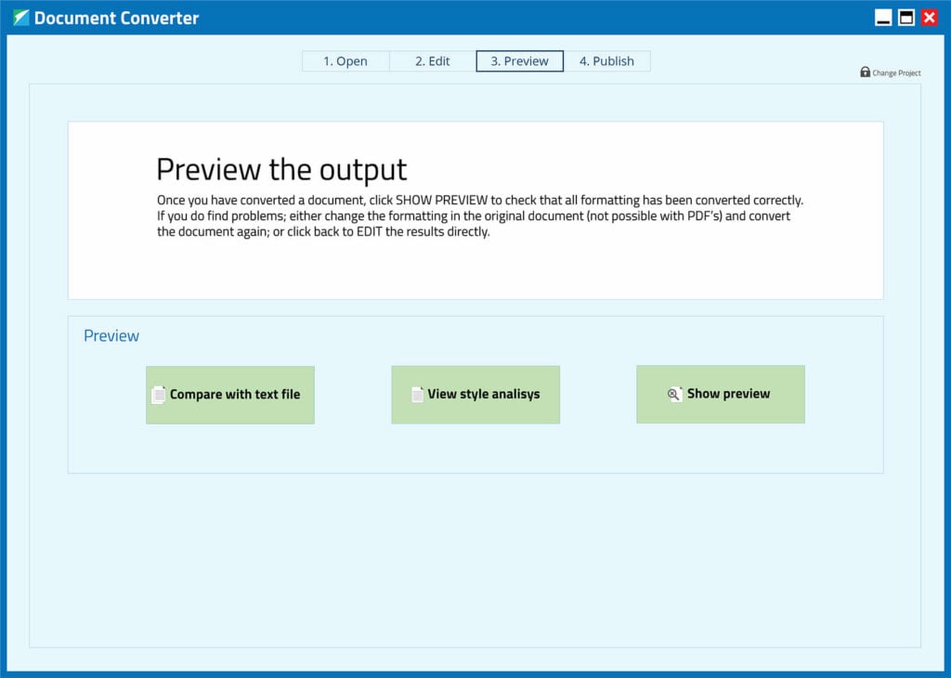Click the Show preview button

click(x=721, y=394)
